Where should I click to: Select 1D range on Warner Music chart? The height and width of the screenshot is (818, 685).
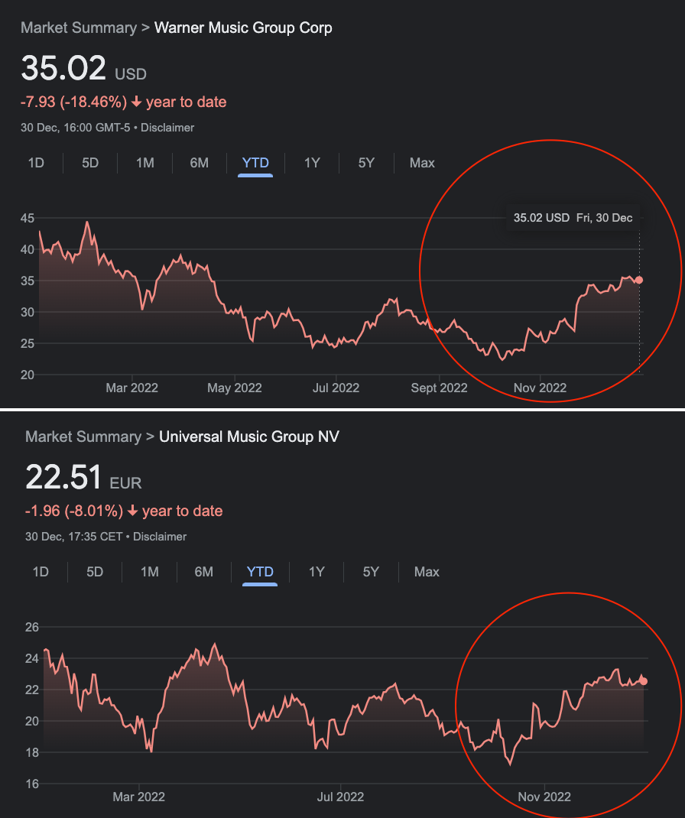coord(36,163)
